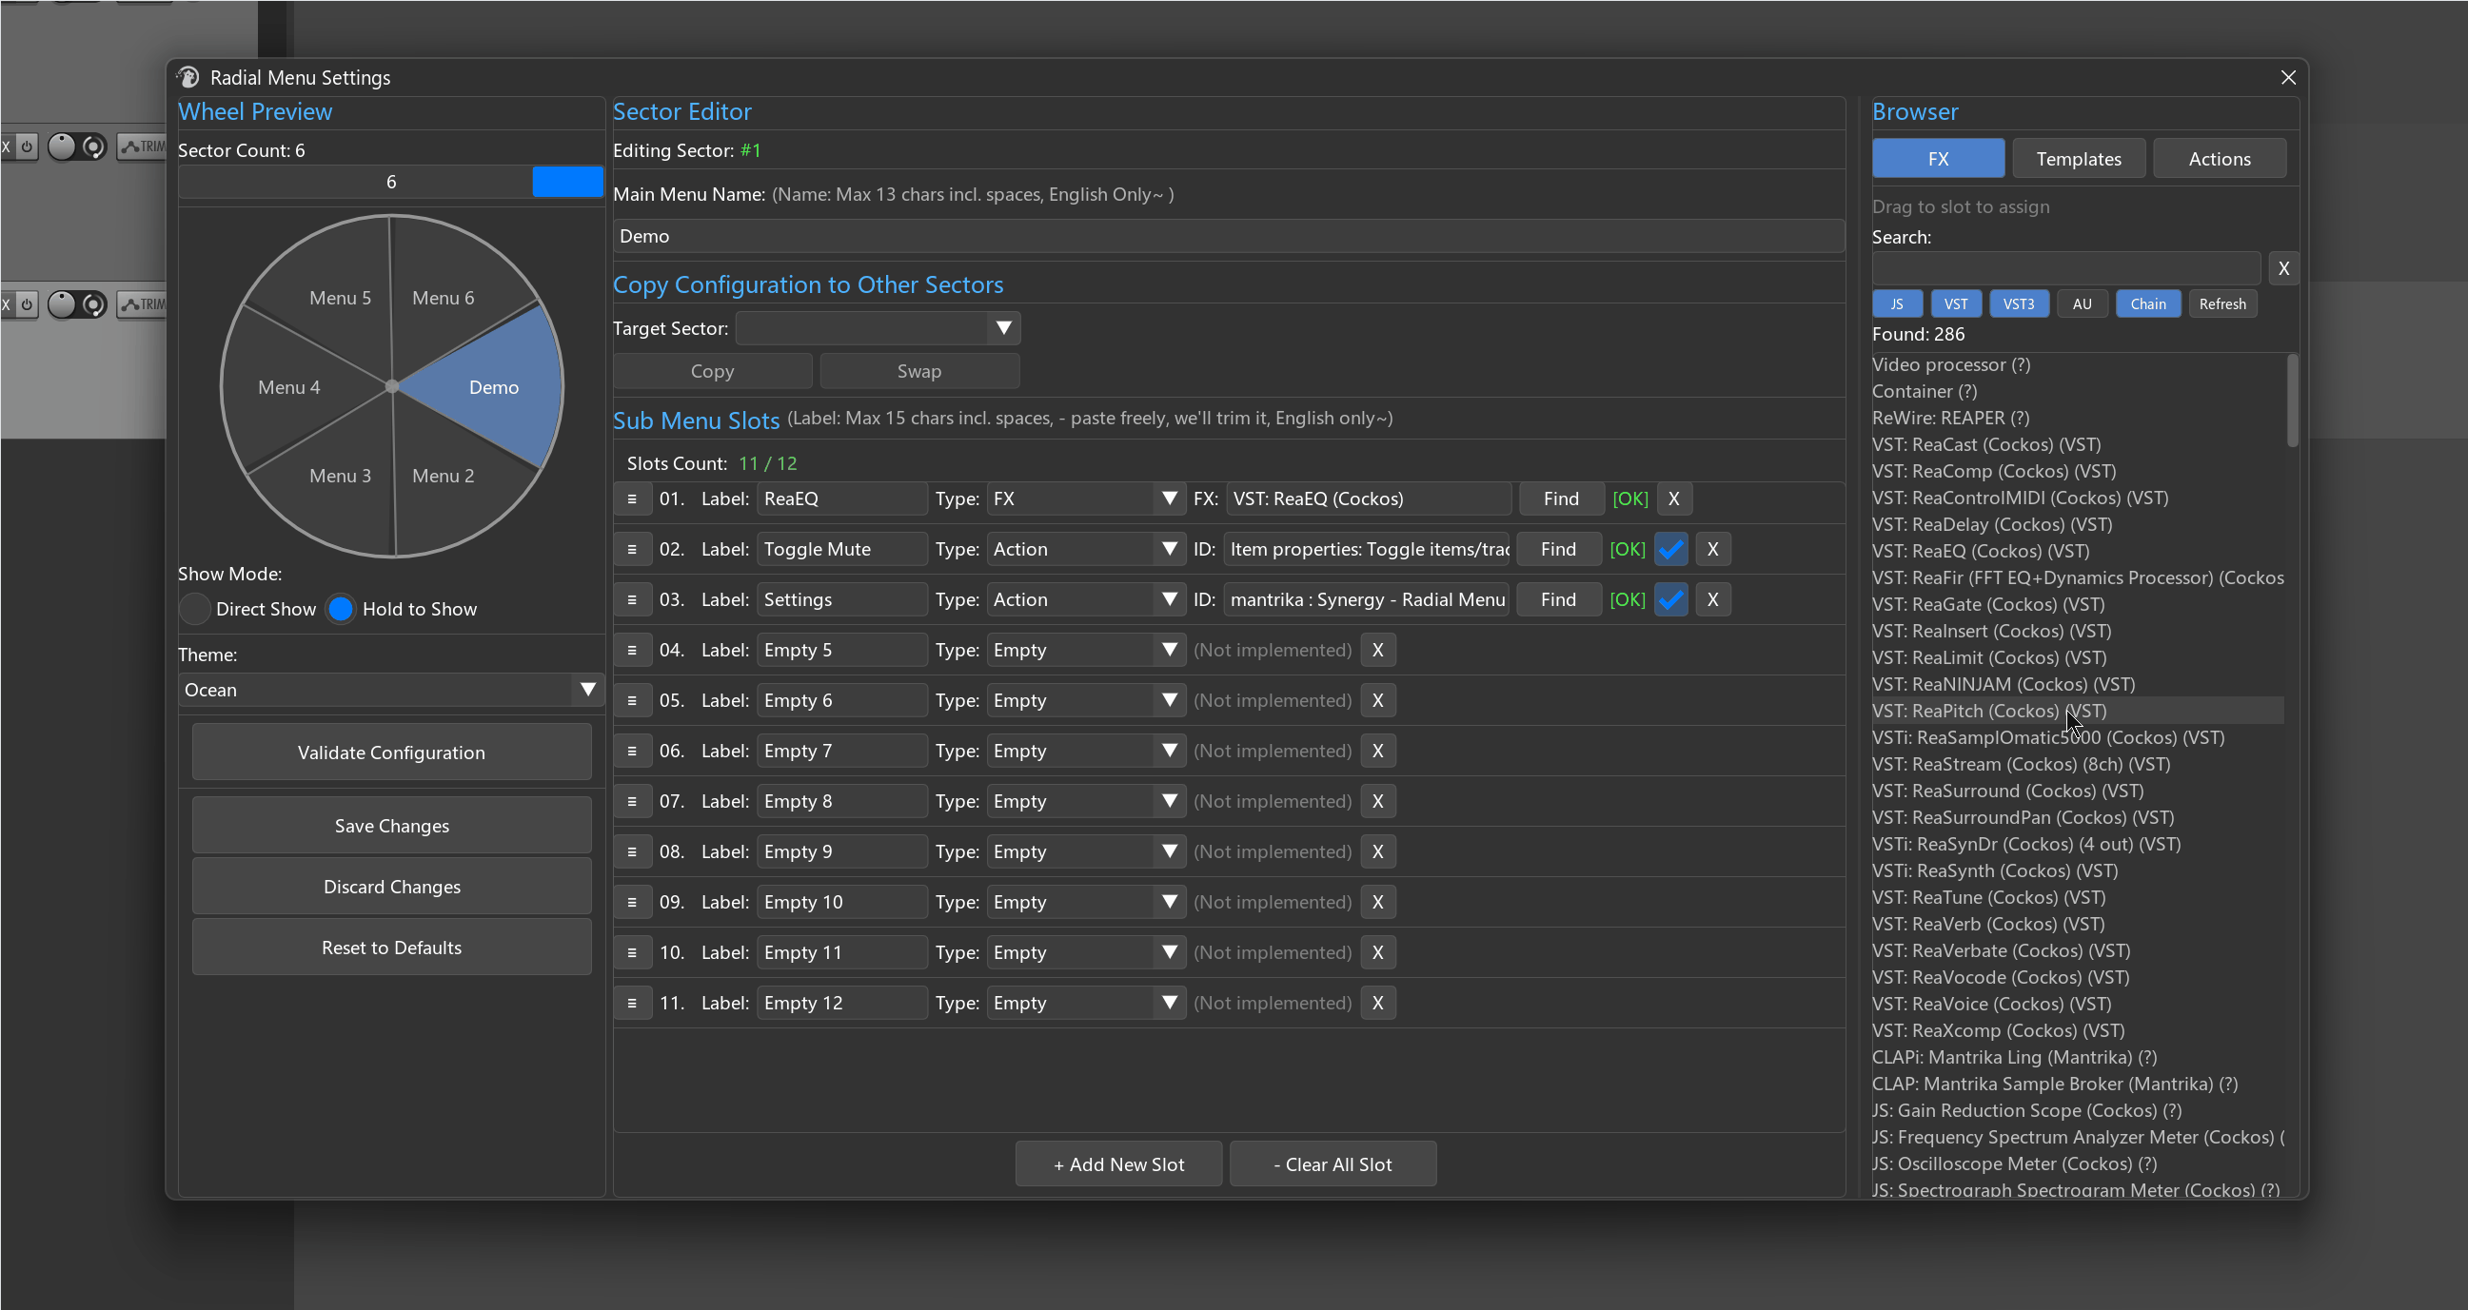Toggle power button on second background track
Viewport: 2468px width, 1310px height.
[x=27, y=304]
